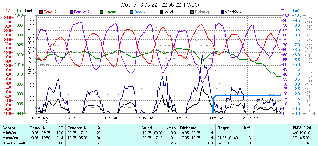Click the Durchschnitt row label in table

pos(13,143)
